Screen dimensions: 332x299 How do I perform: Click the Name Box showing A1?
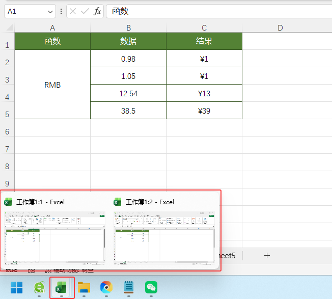tap(30, 11)
